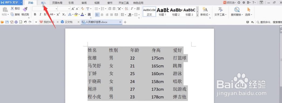This screenshot has width=282, height=103.
Task: Toggle superscript X²
Action: tap(58, 14)
